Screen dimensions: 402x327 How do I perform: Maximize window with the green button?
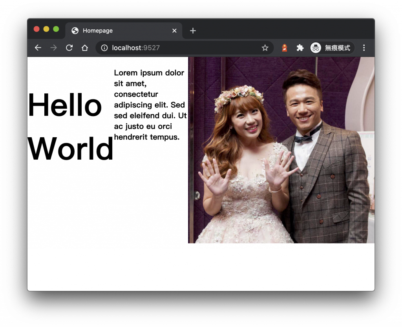(56, 29)
